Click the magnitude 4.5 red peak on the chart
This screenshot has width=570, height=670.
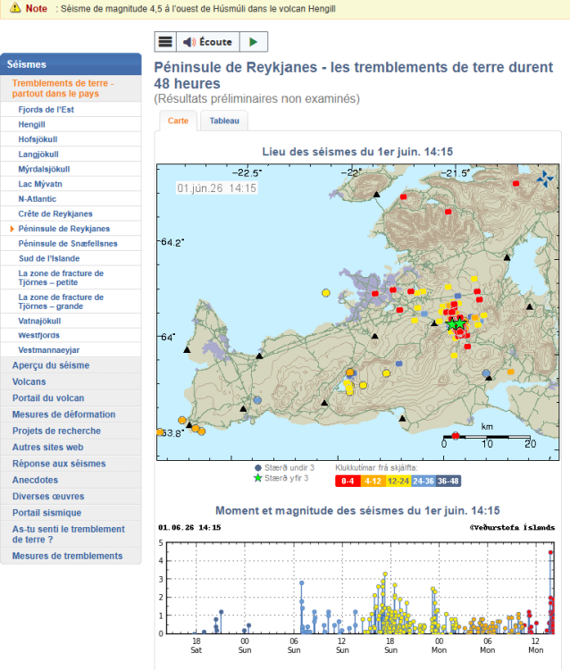(550, 552)
